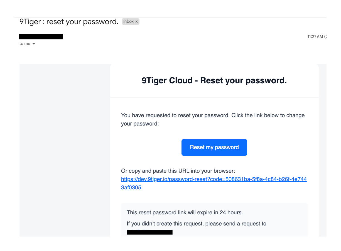The height and width of the screenshot is (251, 341).
Task: Open the dev.9tiger.io password-reset URL link
Action: [214, 179]
